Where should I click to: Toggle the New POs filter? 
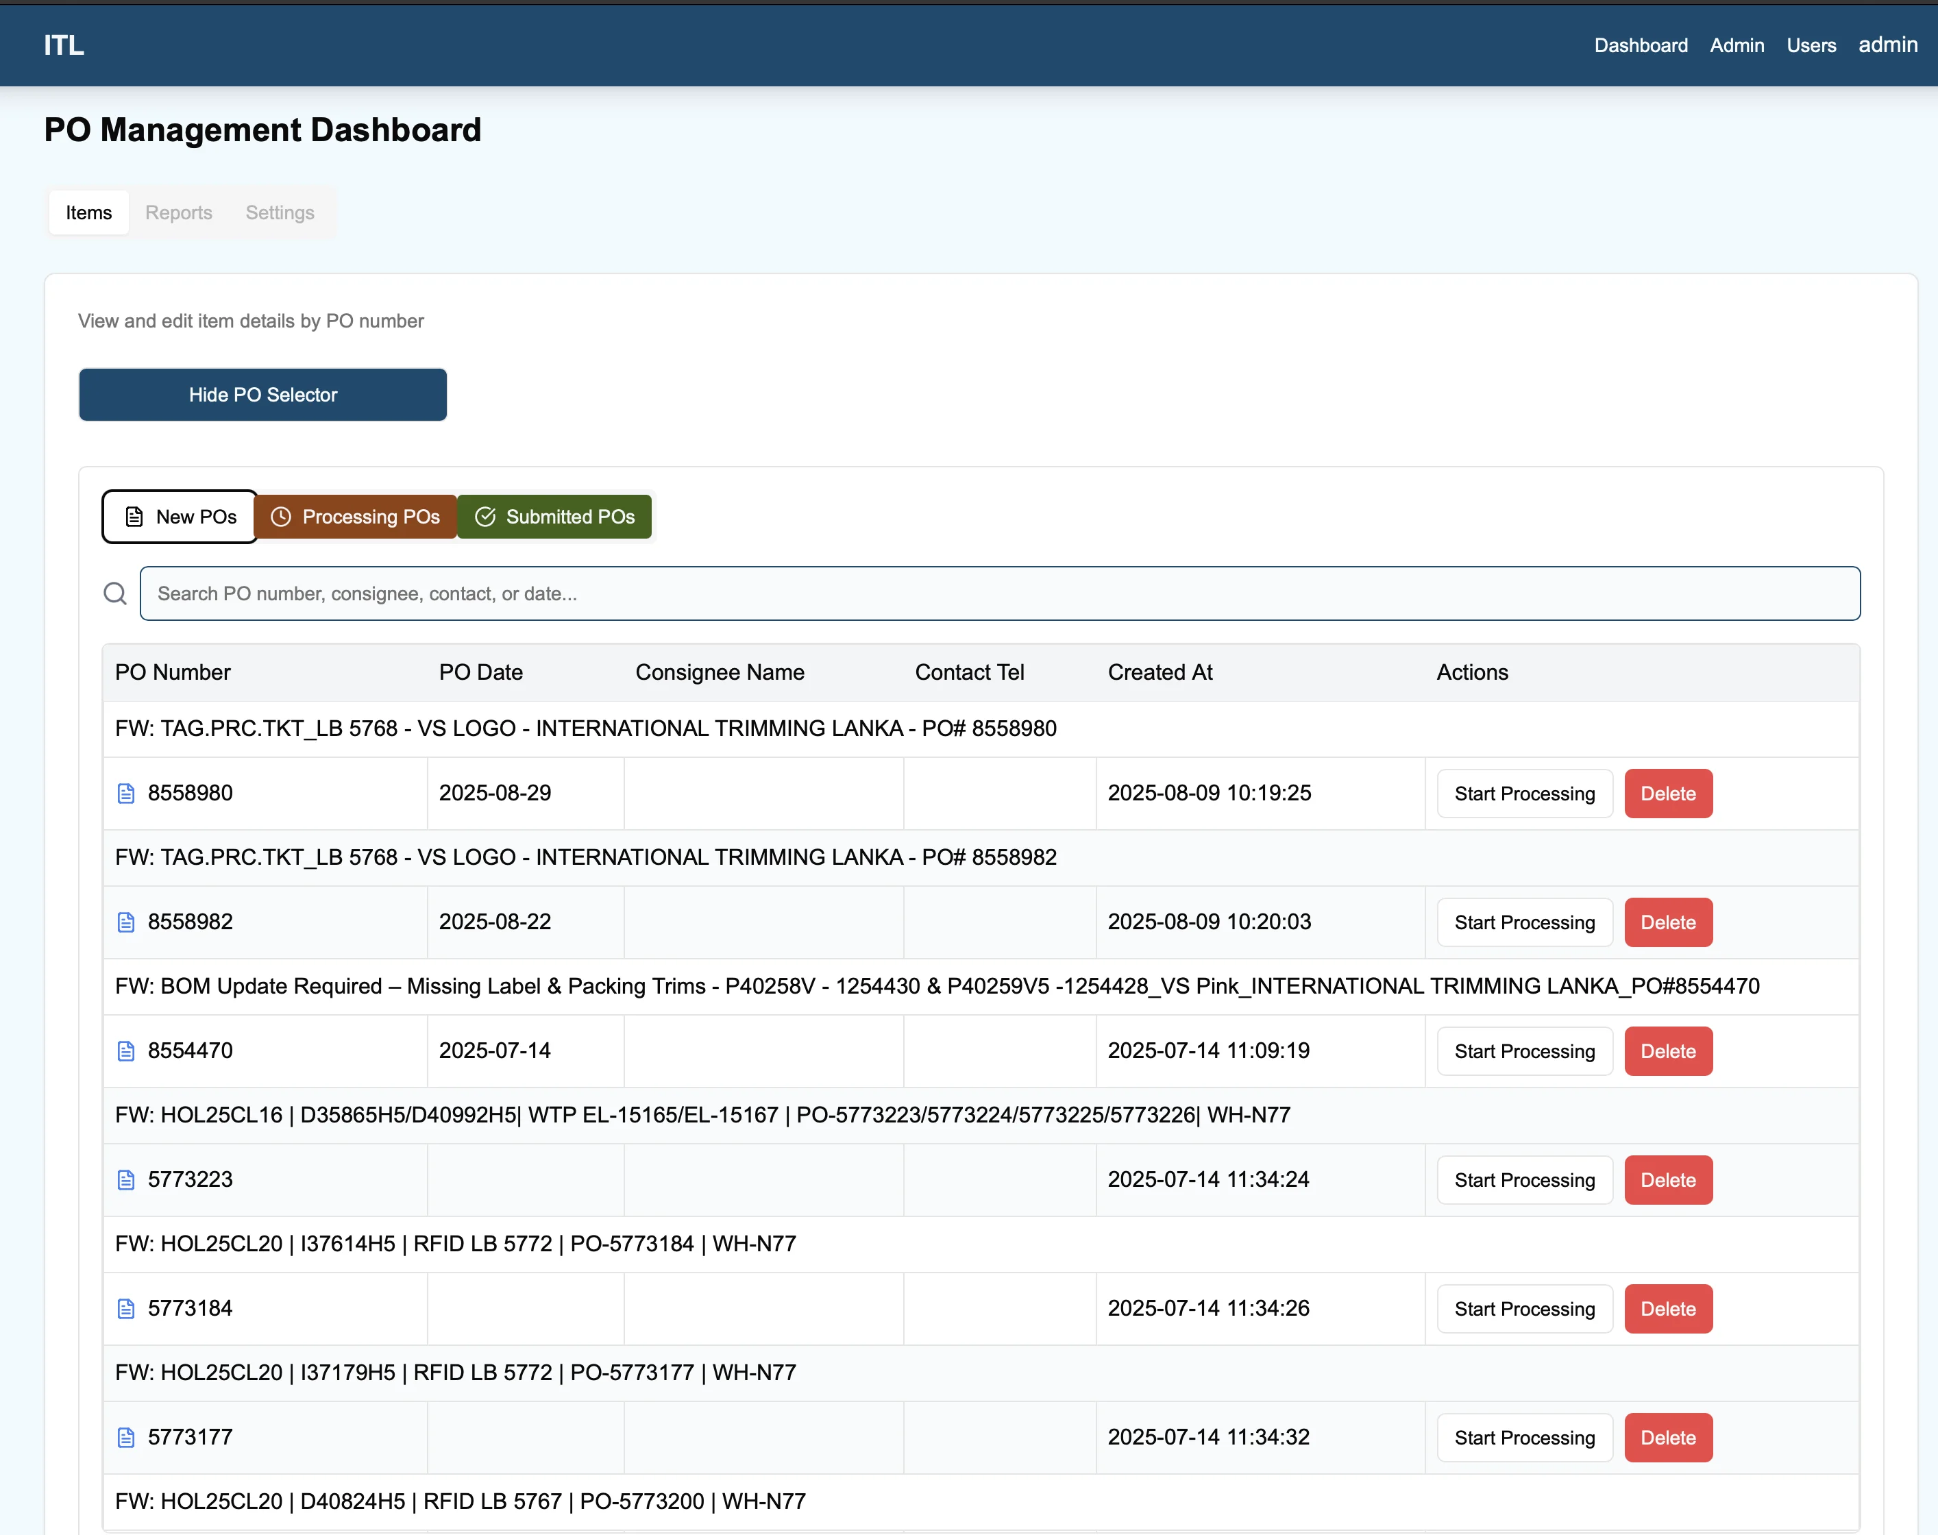click(x=179, y=517)
